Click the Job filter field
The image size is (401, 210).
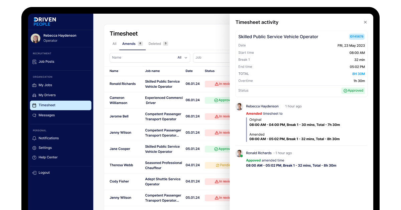(x=212, y=58)
